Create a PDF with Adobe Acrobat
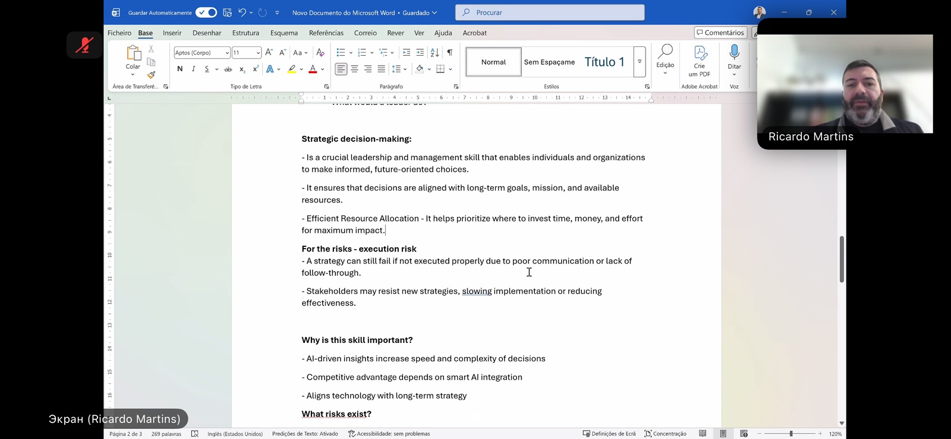 700,61
